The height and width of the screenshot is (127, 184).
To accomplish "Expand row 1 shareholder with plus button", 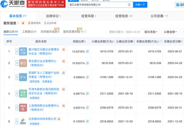I will [x=17, y=52].
